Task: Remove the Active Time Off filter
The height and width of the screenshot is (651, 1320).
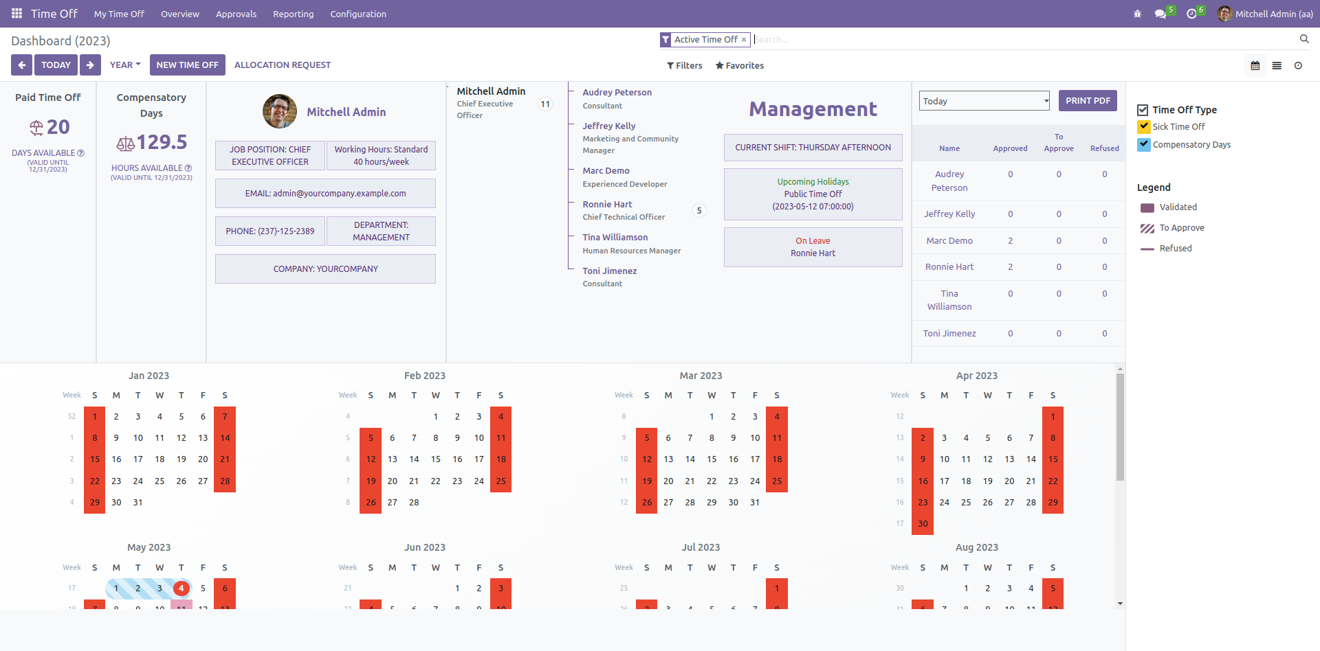Action: [744, 40]
